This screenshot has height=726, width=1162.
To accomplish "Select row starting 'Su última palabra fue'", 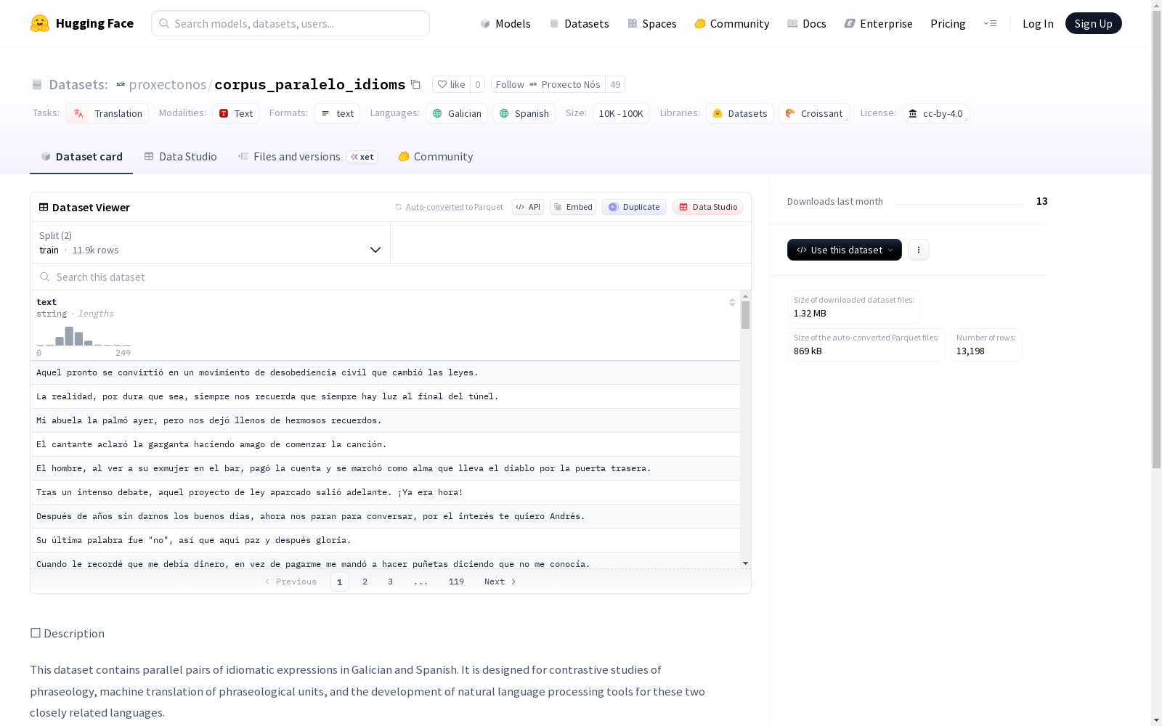I will [385, 540].
